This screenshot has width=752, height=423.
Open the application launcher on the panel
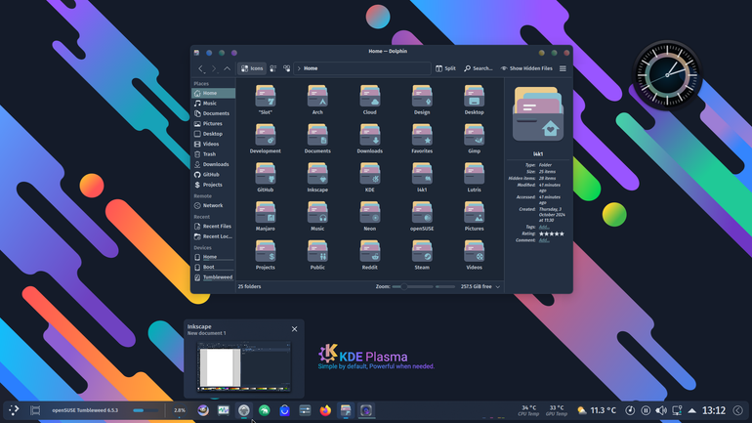tap(14, 410)
